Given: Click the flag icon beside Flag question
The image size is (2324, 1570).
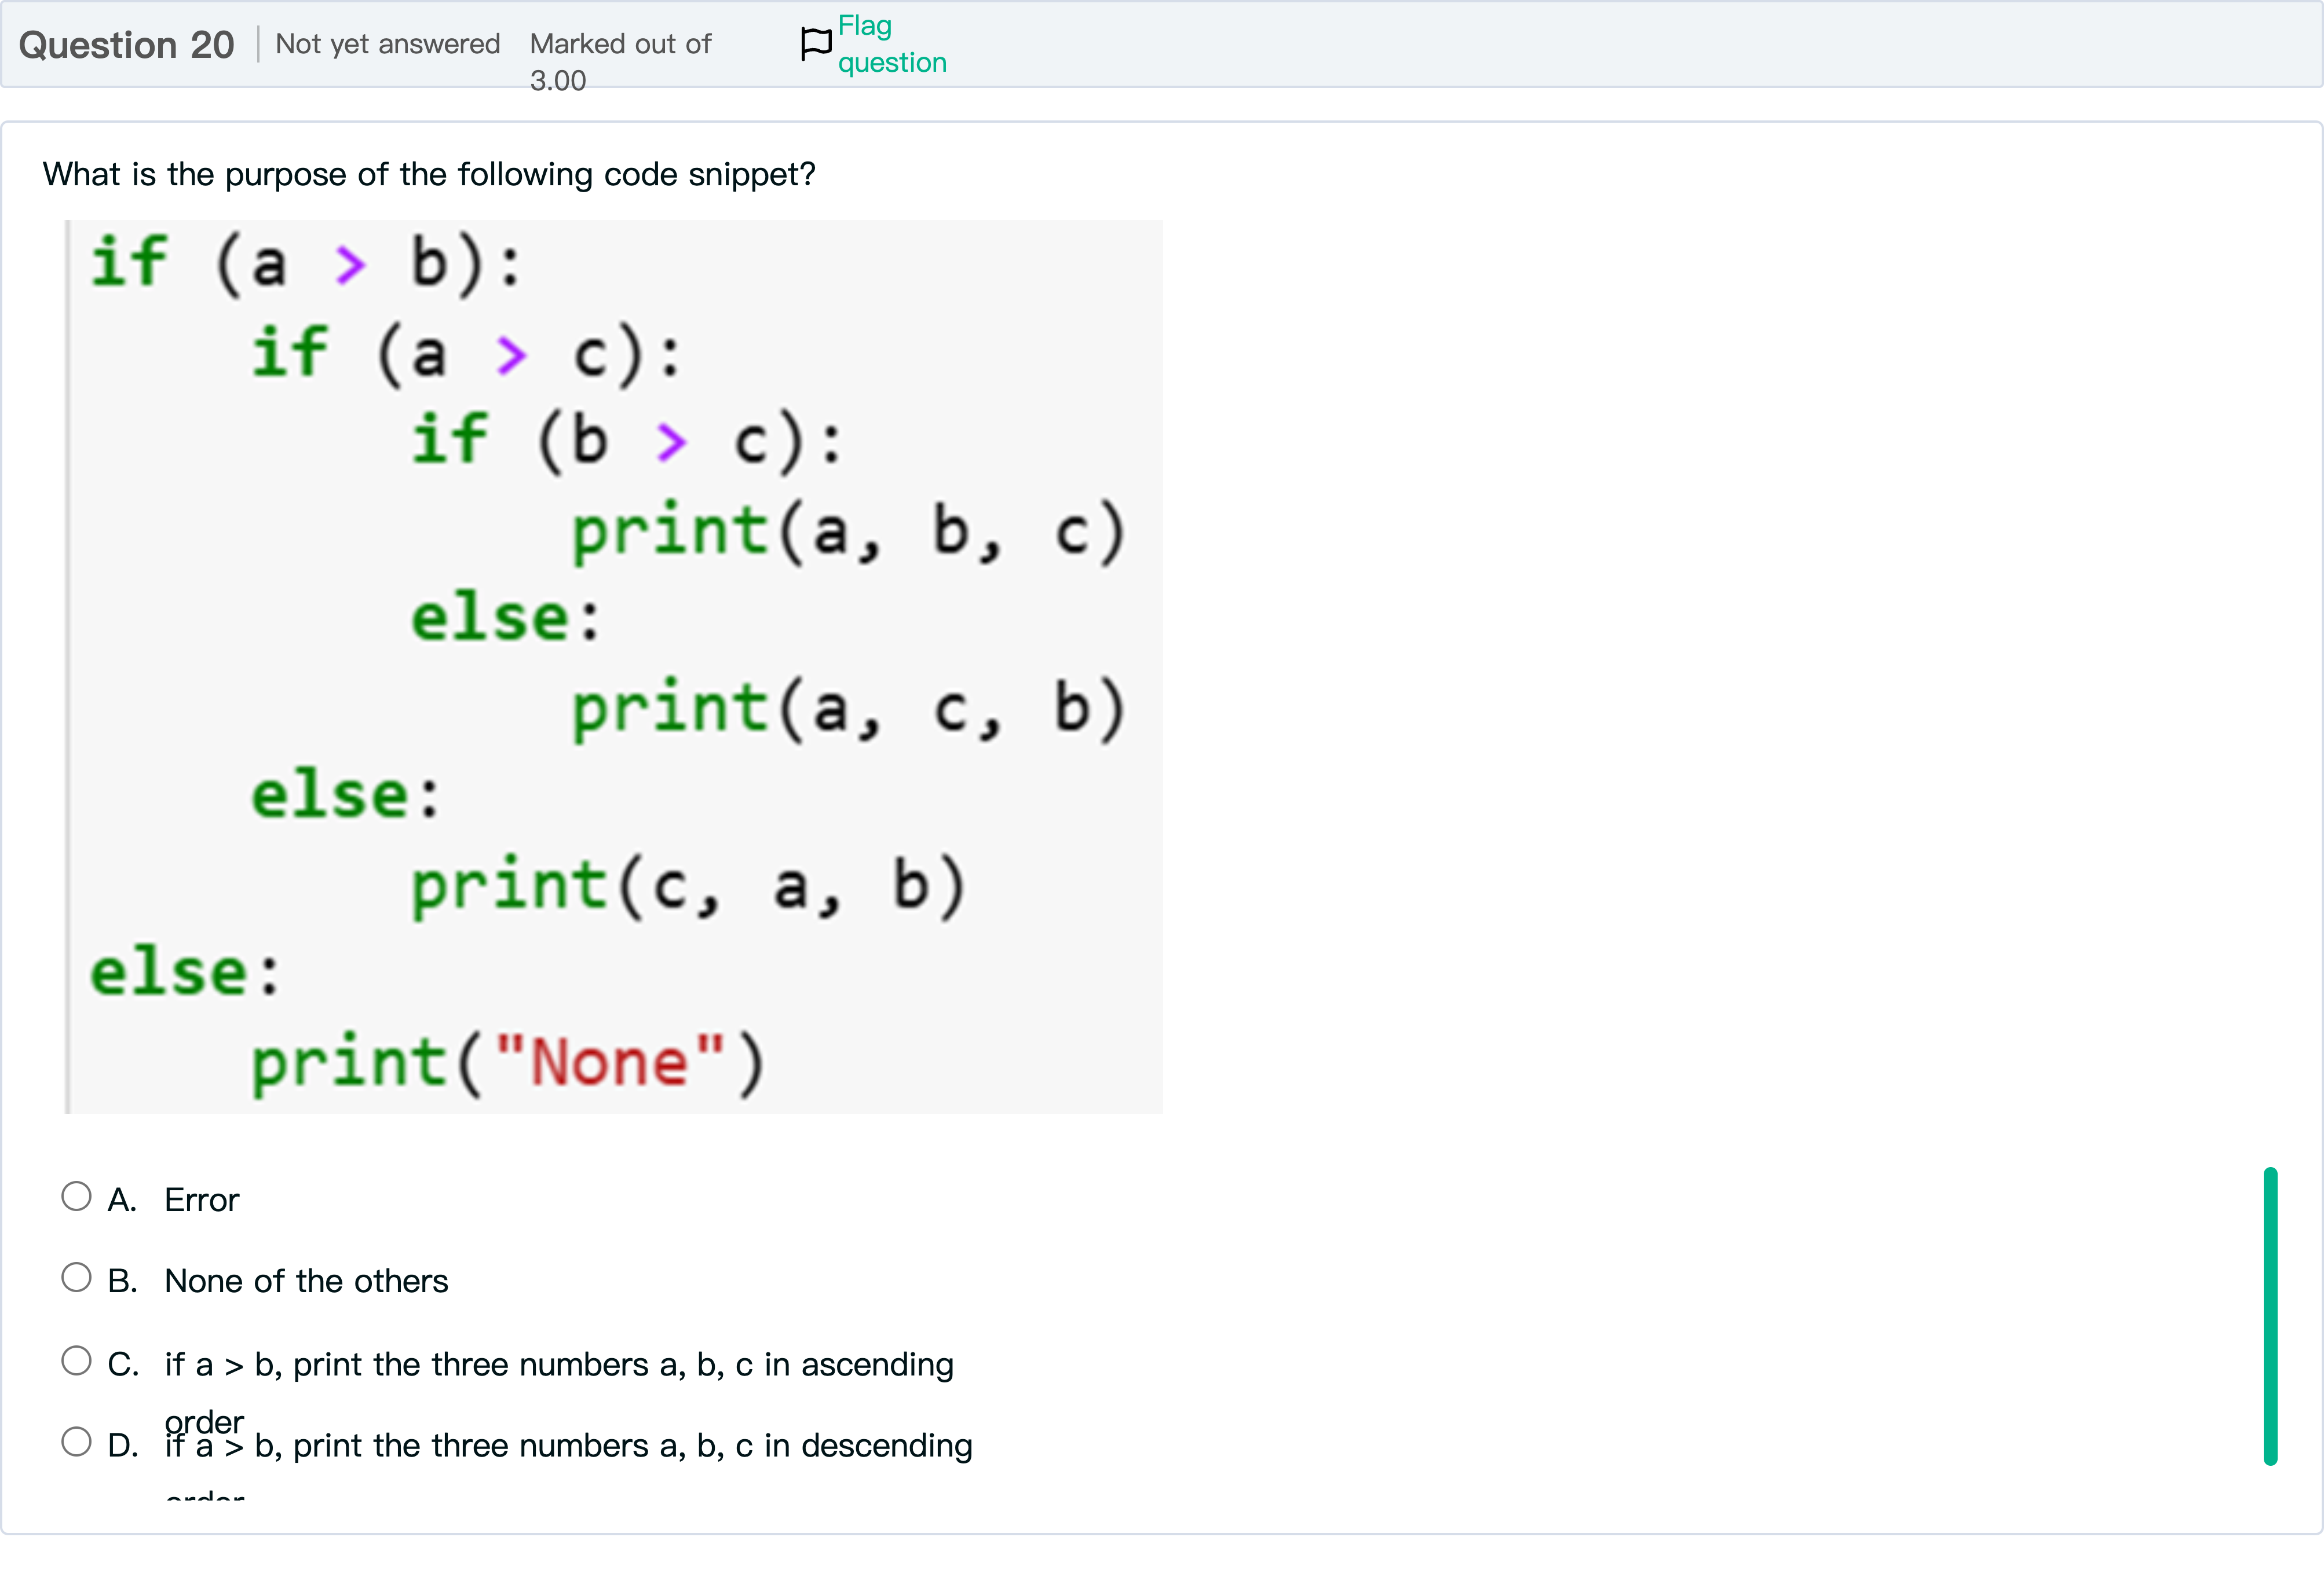Looking at the screenshot, I should pos(815,43).
